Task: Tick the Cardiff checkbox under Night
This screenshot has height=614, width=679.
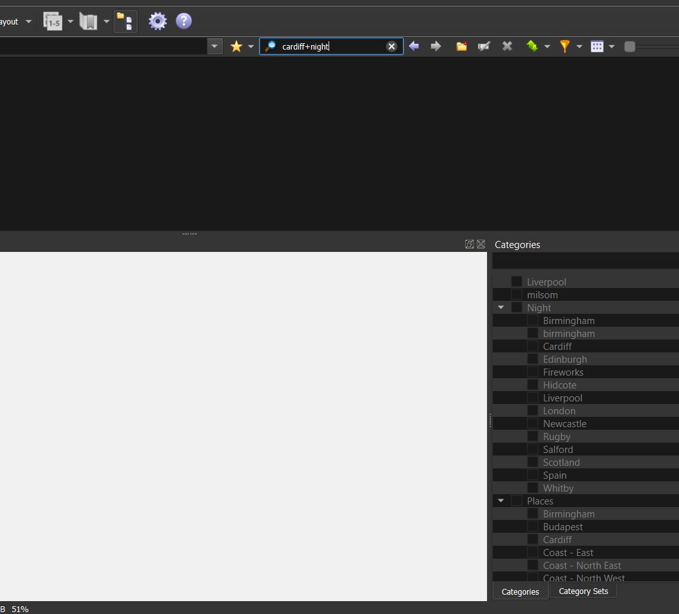Action: tap(533, 346)
